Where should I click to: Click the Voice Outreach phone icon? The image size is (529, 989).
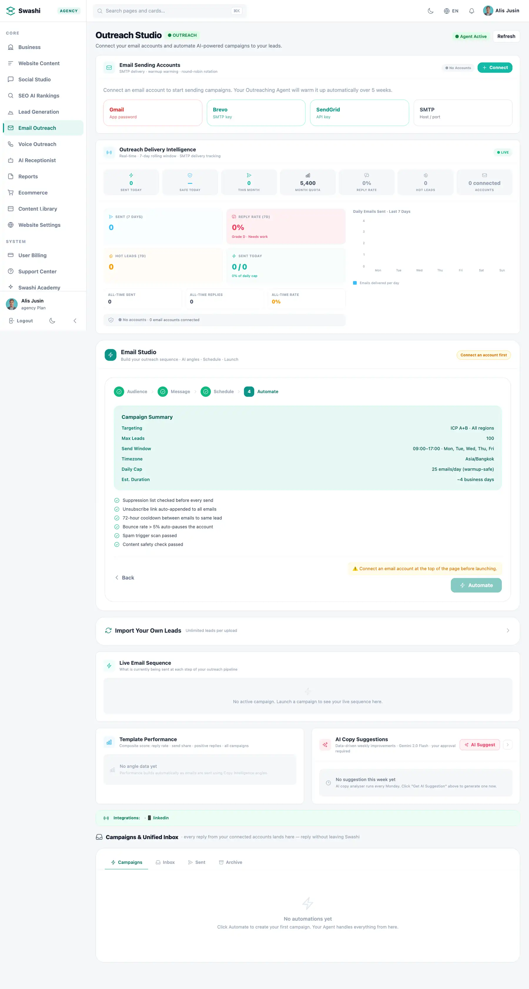point(11,144)
